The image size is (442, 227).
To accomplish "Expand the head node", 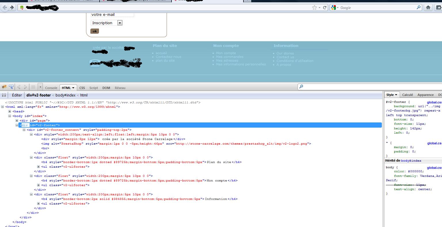I will point(10,111).
